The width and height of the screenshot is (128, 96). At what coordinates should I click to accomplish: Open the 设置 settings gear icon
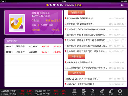click(x=120, y=92)
